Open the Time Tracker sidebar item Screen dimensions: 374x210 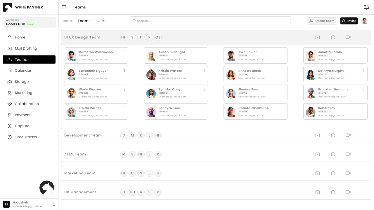(x=26, y=137)
